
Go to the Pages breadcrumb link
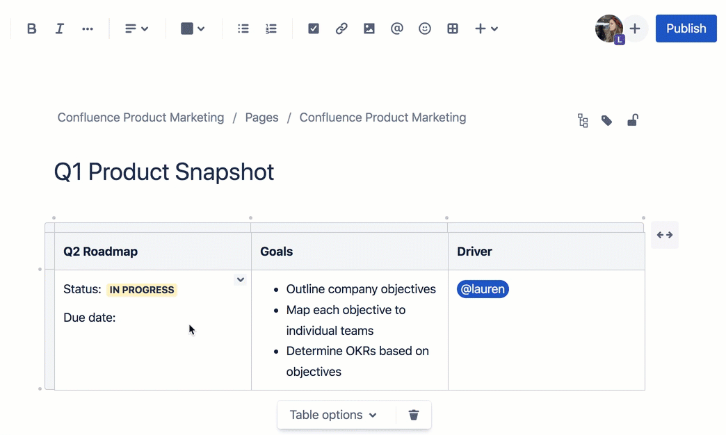pyautogui.click(x=261, y=117)
